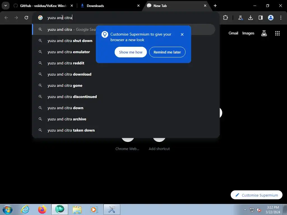The height and width of the screenshot is (215, 287).
Task: Click 'Remind me later' button
Action: [x=167, y=52]
